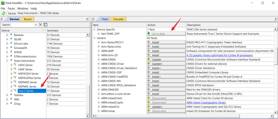The image size is (278, 119).
Task: Click left pane's tab scroll-right arrow
Action: 87,19
